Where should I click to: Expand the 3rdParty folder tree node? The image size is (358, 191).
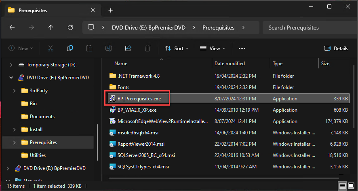click(15, 91)
